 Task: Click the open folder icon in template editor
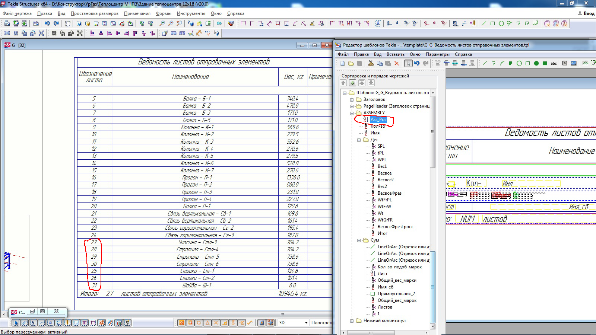[x=351, y=63]
